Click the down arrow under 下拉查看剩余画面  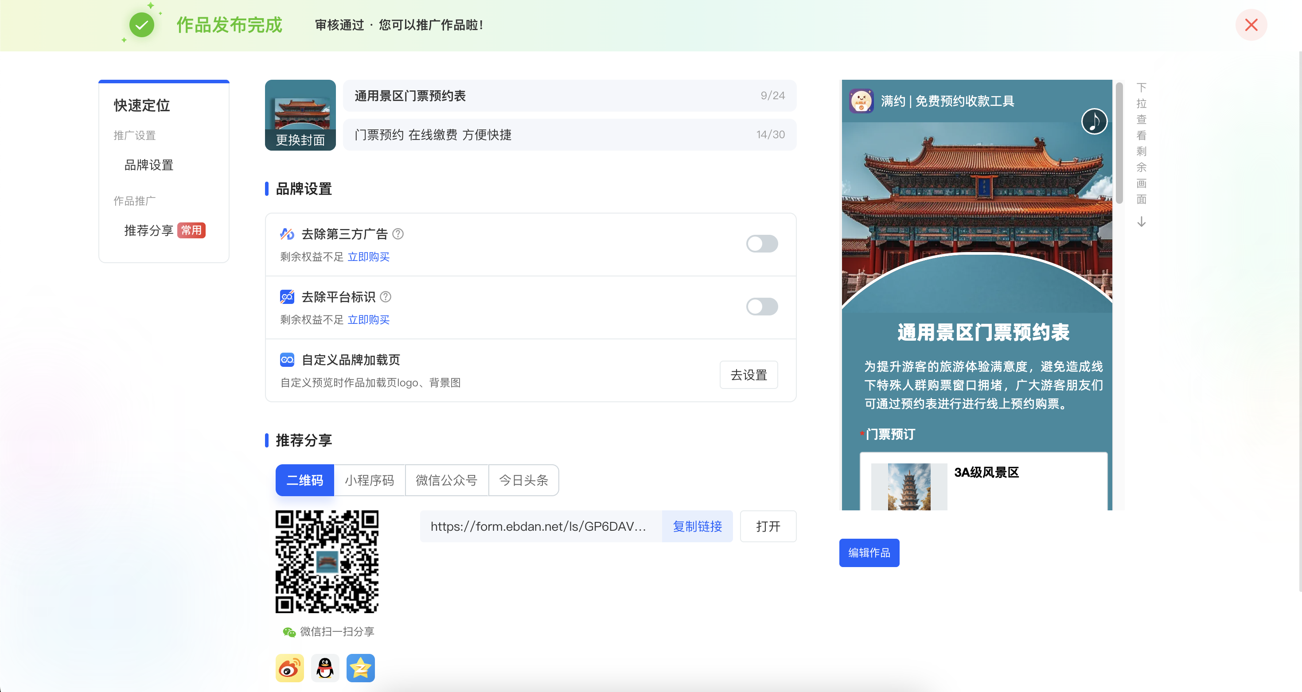point(1141,222)
